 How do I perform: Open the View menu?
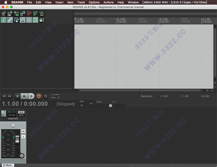click(48, 3)
